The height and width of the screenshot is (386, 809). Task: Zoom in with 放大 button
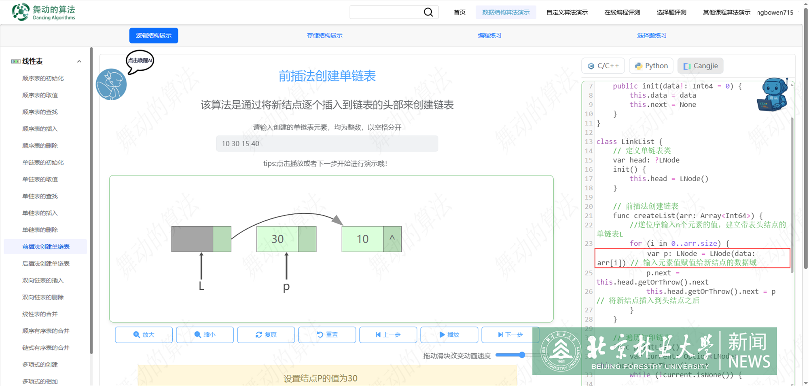click(144, 335)
